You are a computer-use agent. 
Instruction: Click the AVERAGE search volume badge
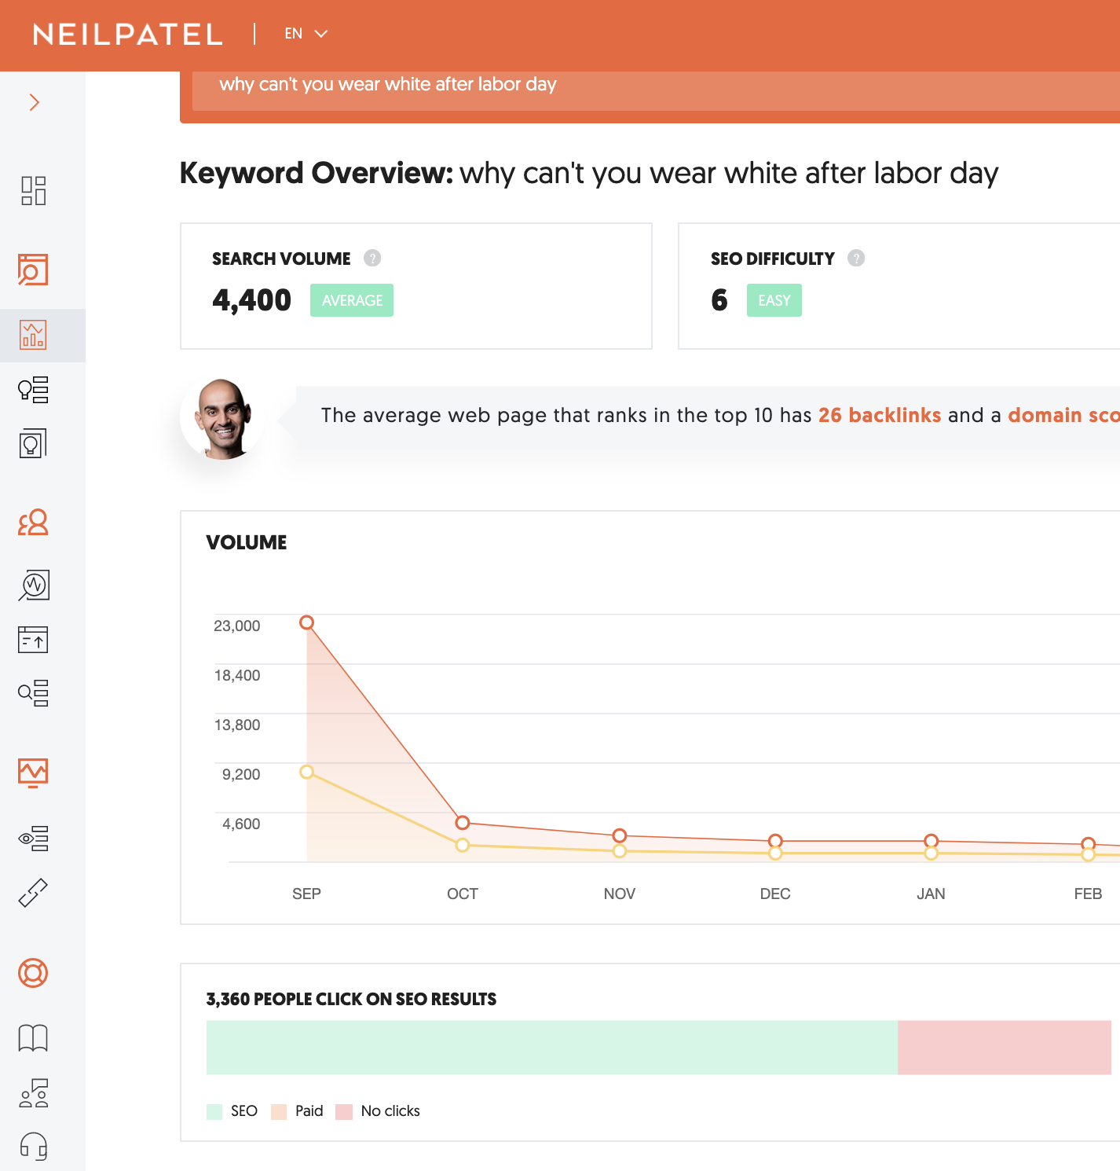point(352,300)
